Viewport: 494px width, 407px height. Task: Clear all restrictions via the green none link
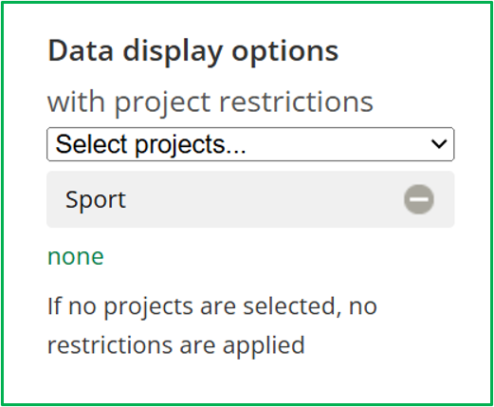tap(76, 256)
